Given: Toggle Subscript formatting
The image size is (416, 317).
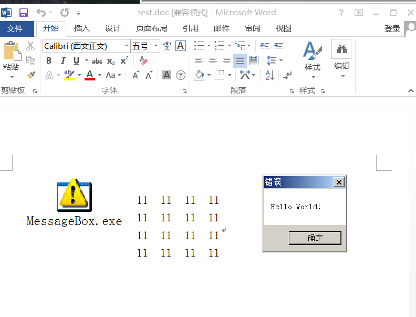Looking at the screenshot, I should 111,62.
